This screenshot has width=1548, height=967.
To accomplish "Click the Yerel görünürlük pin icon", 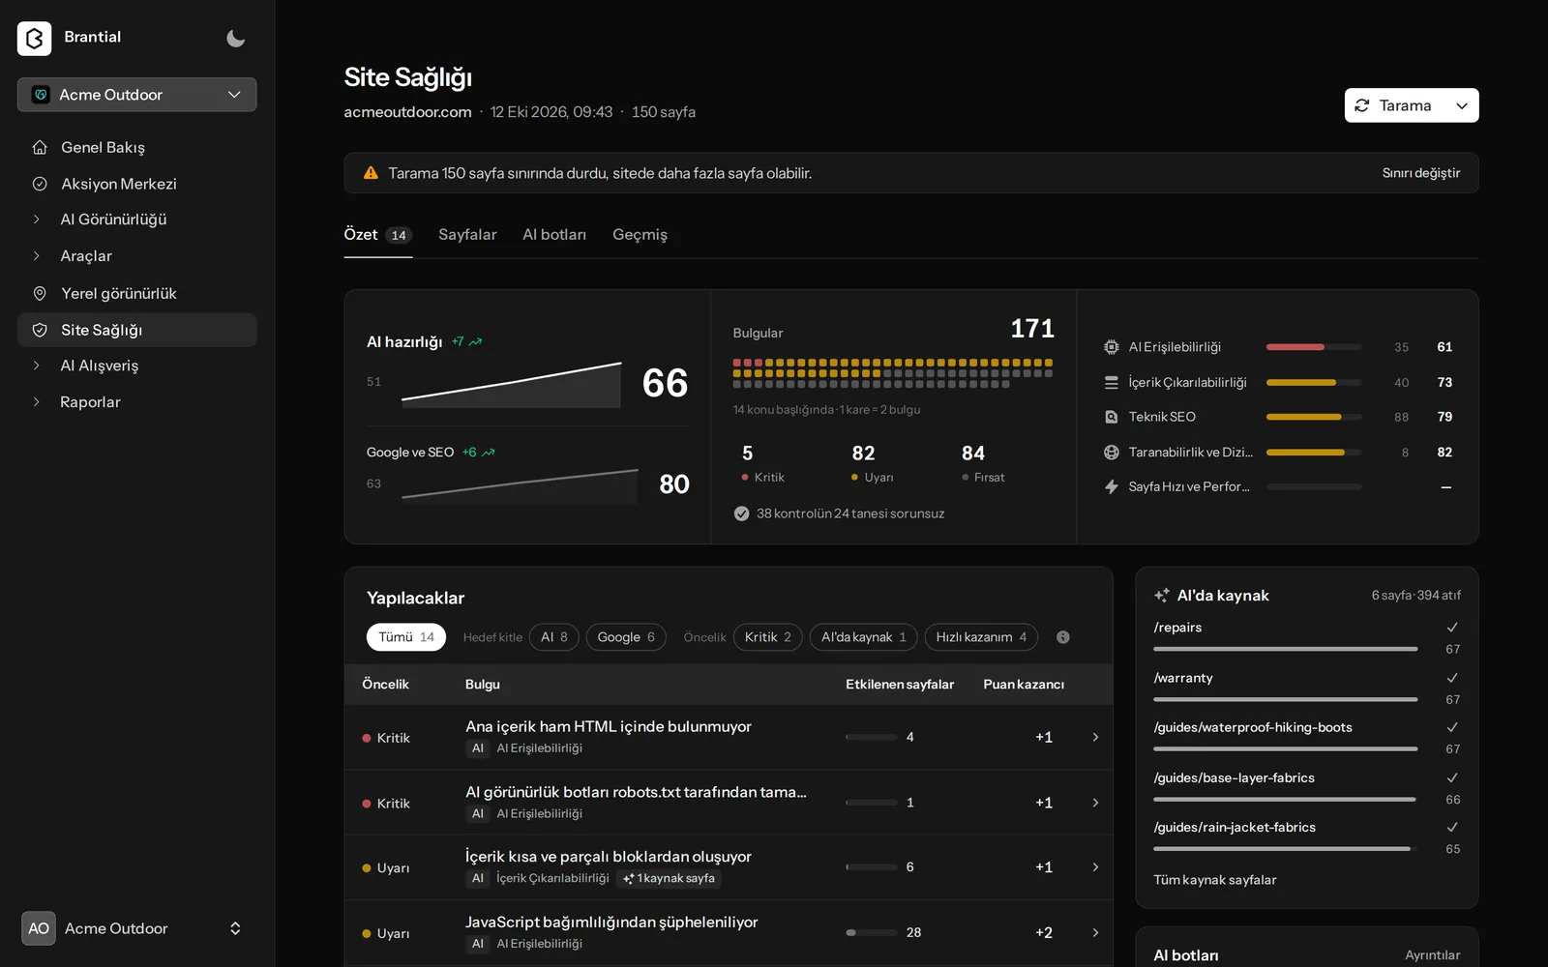I will 40,293.
